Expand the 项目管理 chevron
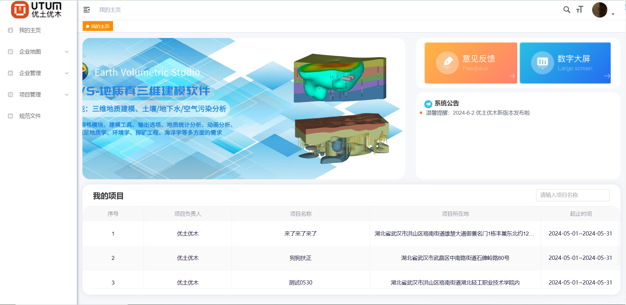This screenshot has width=626, height=305. 67,95
